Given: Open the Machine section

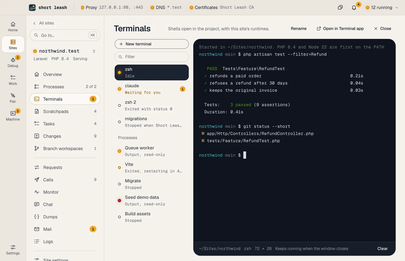Looking at the screenshot, I should 13,116.
